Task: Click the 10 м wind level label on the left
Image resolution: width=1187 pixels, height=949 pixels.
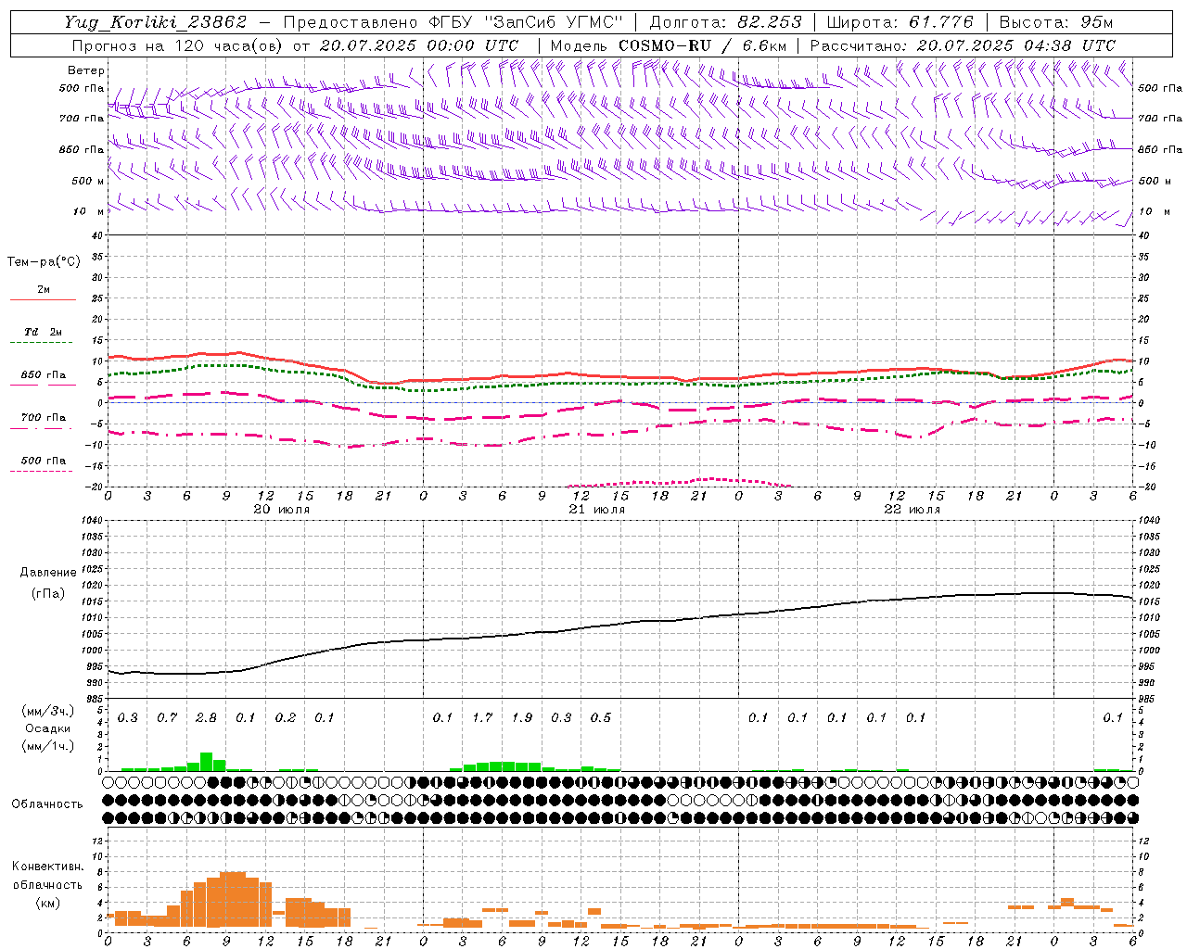Action: pyautogui.click(x=88, y=211)
